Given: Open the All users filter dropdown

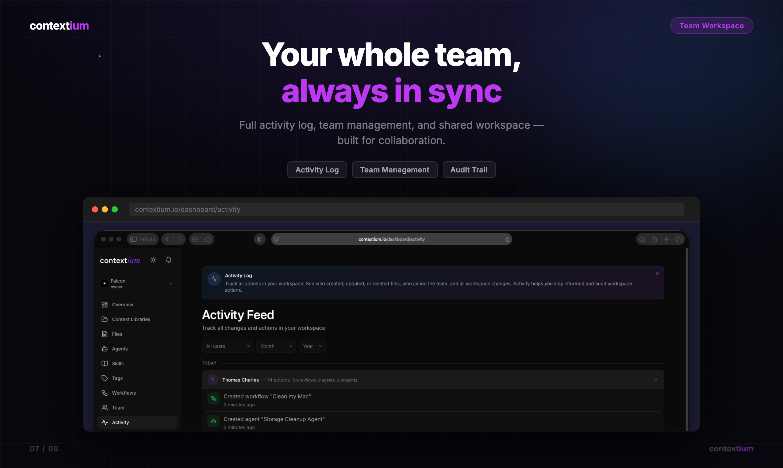Looking at the screenshot, I should [x=227, y=346].
